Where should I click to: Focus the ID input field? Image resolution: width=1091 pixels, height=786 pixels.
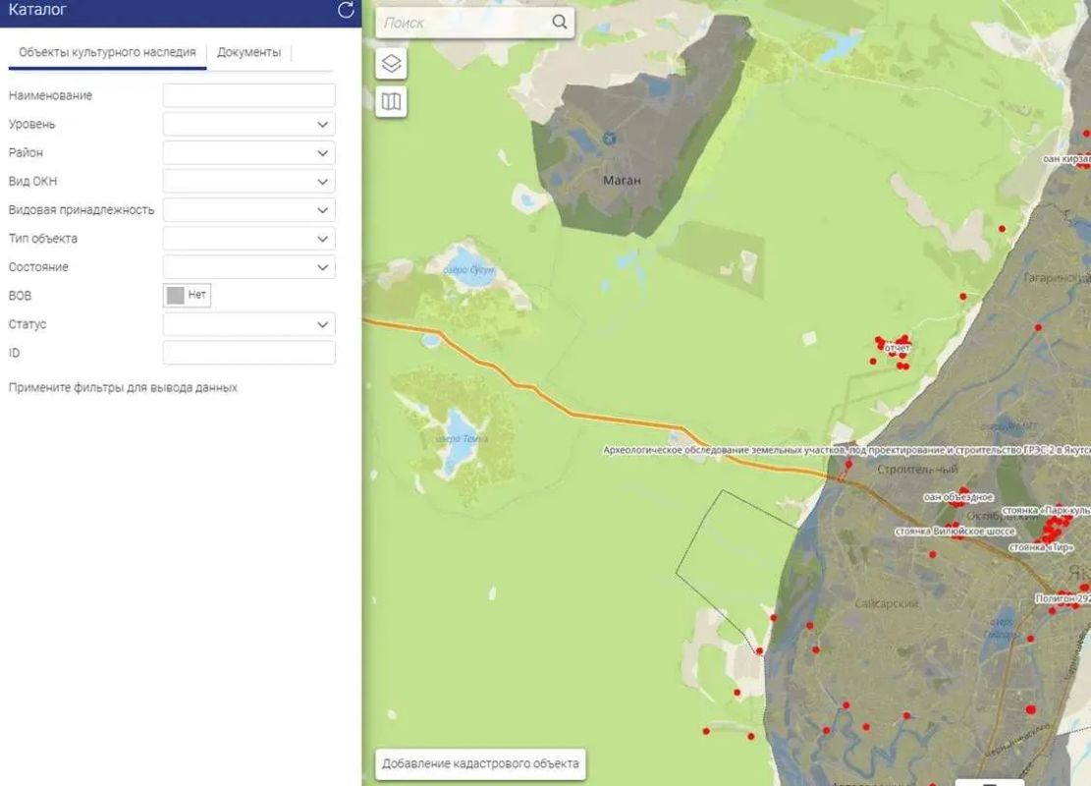(x=249, y=353)
